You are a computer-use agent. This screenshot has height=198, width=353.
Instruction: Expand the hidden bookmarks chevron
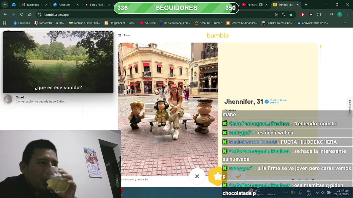344,23
